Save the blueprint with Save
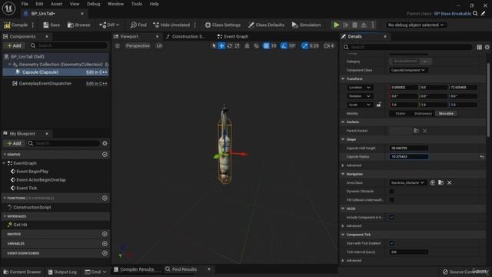Viewport: 492px width, 277px height. click(52, 25)
